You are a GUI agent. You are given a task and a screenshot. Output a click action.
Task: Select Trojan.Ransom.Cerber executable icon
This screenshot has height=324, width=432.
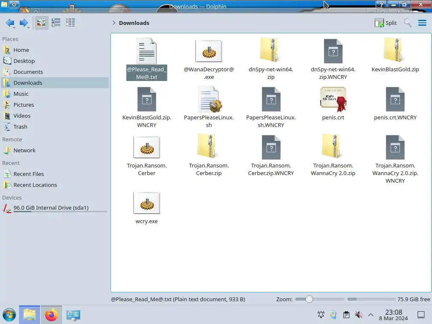click(x=146, y=147)
